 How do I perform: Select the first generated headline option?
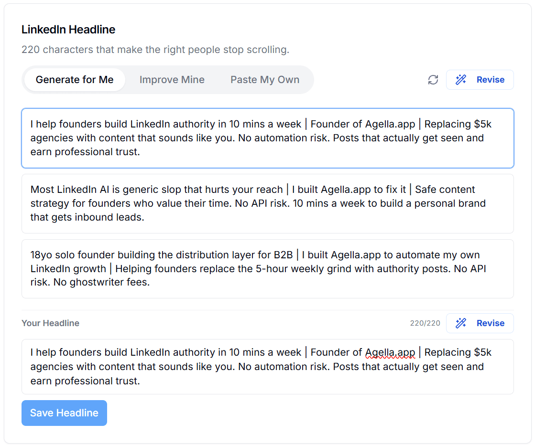point(268,138)
